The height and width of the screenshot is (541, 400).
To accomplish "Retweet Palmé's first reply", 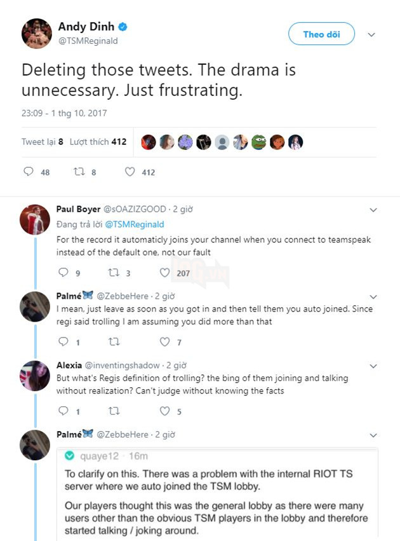I will [113, 342].
